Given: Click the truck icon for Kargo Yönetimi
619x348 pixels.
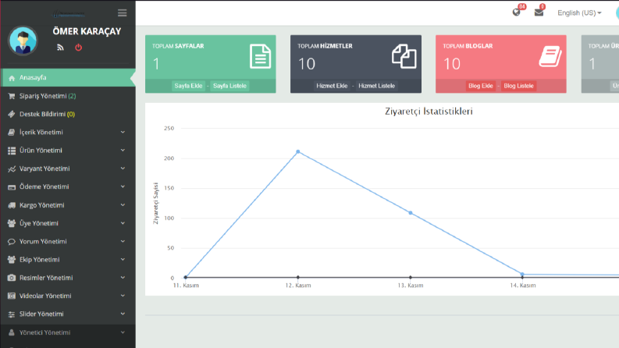Looking at the screenshot, I should pos(12,205).
